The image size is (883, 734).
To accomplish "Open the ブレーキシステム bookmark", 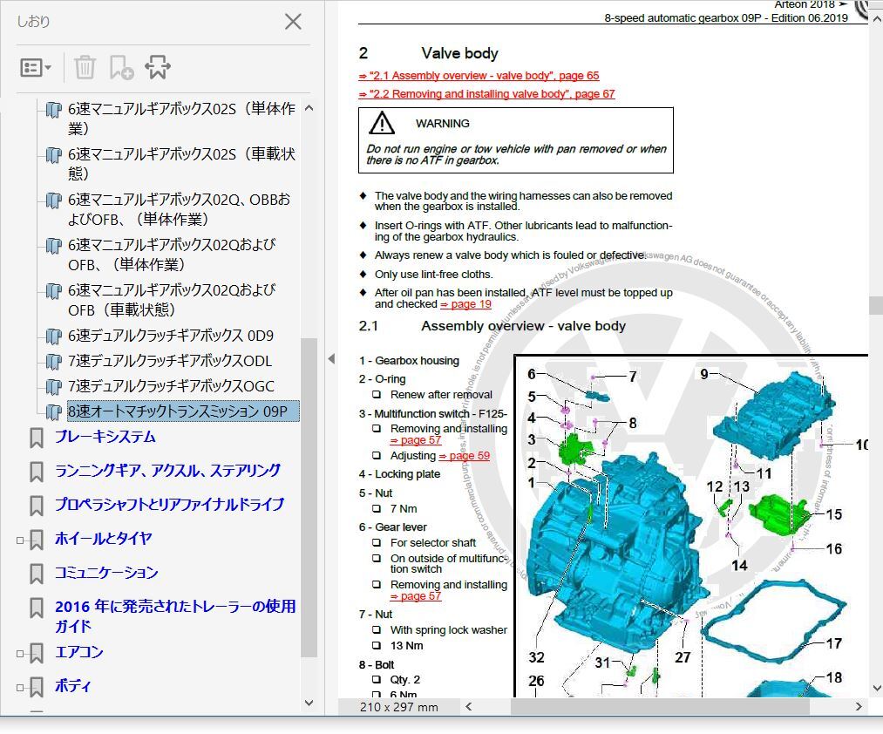I will pyautogui.click(x=105, y=437).
